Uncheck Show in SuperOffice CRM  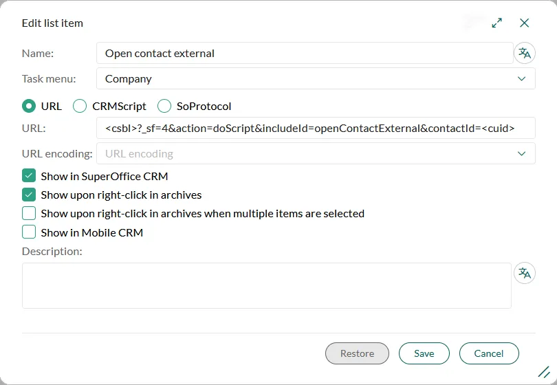[29, 176]
